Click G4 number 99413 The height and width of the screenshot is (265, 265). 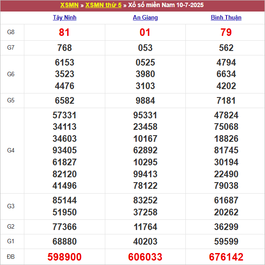point(146,174)
